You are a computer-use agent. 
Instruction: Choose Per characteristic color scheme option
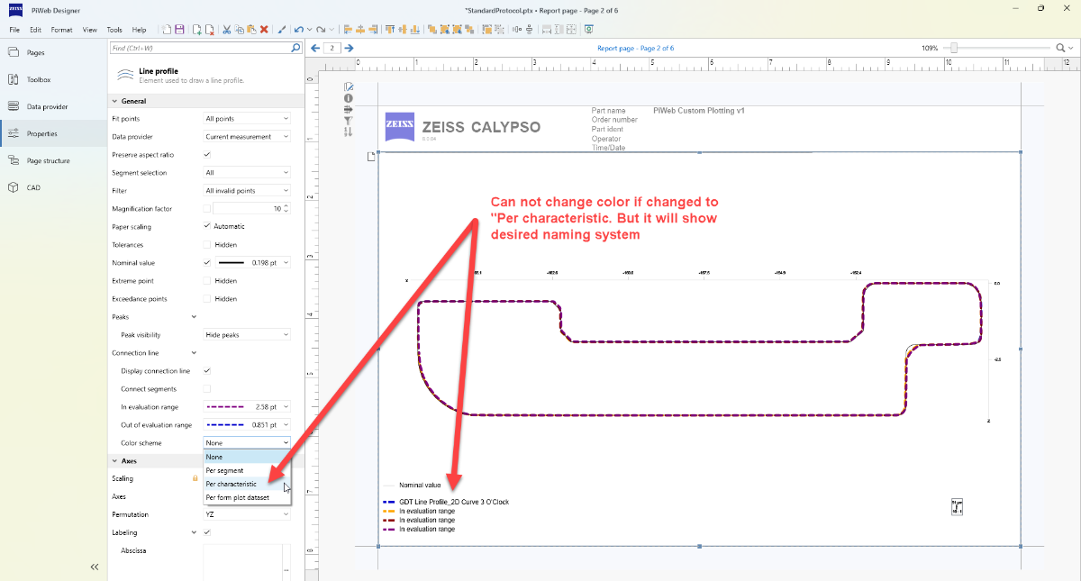pyautogui.click(x=232, y=484)
